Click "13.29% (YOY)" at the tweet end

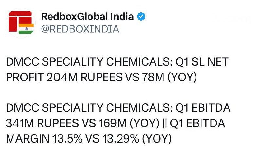coord(137,139)
